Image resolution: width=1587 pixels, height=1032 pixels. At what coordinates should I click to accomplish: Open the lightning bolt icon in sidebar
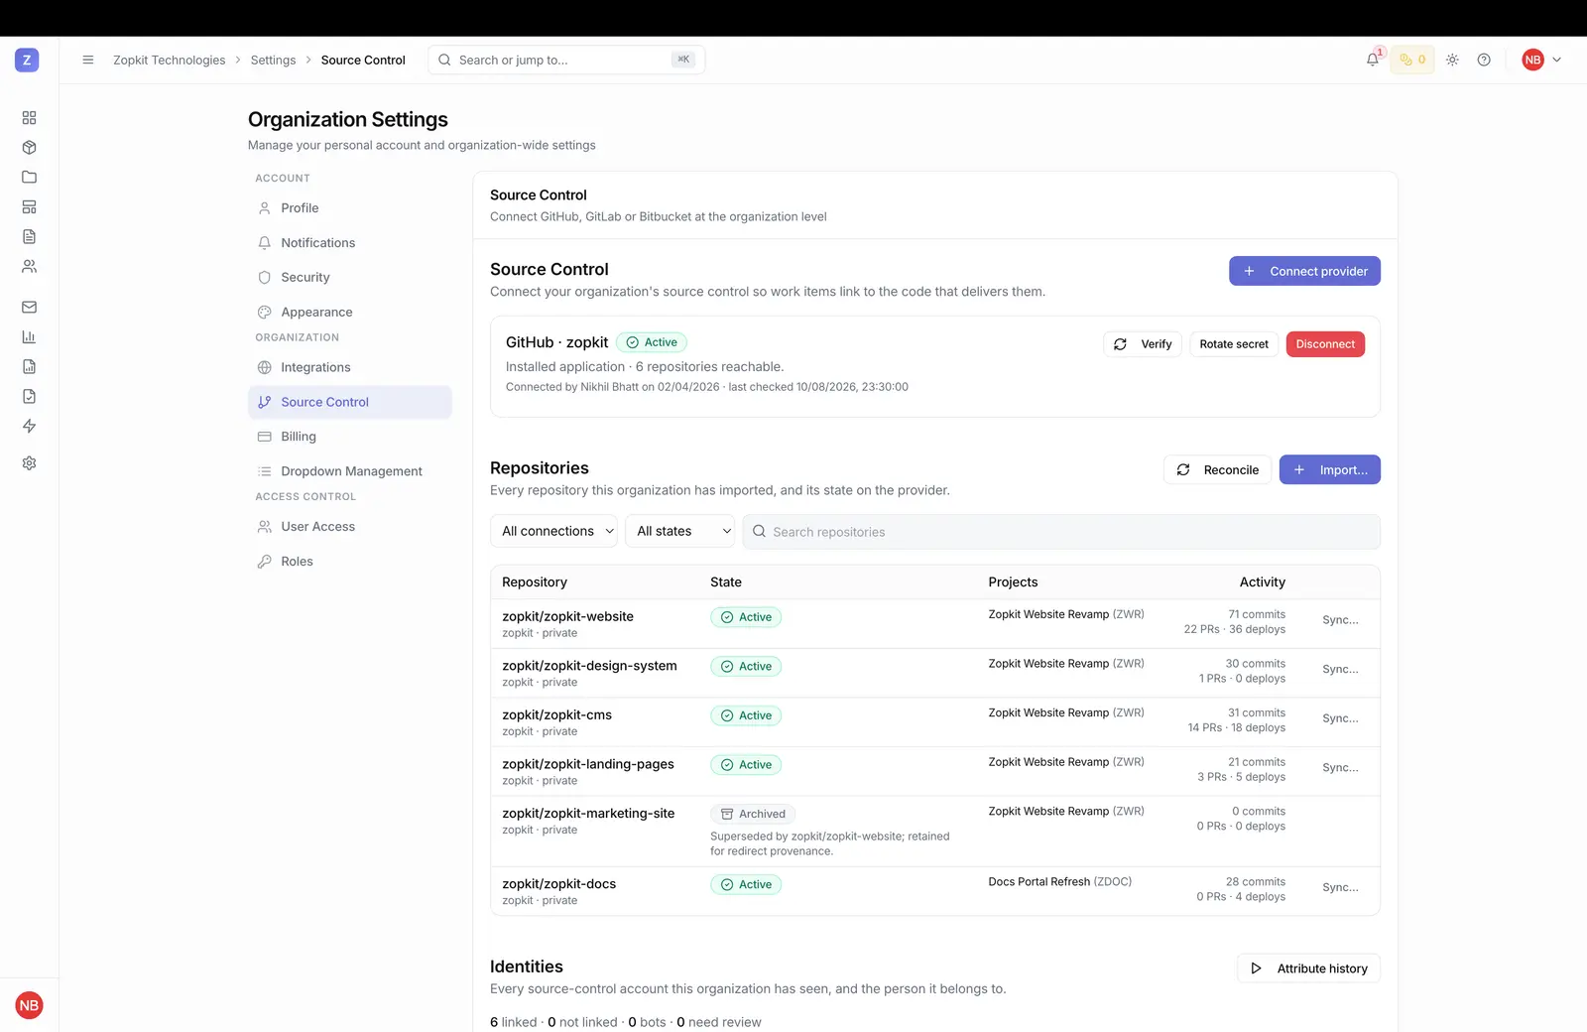point(30,427)
